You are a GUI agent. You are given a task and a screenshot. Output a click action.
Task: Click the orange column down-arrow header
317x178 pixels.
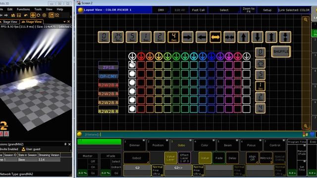[x=150, y=56]
